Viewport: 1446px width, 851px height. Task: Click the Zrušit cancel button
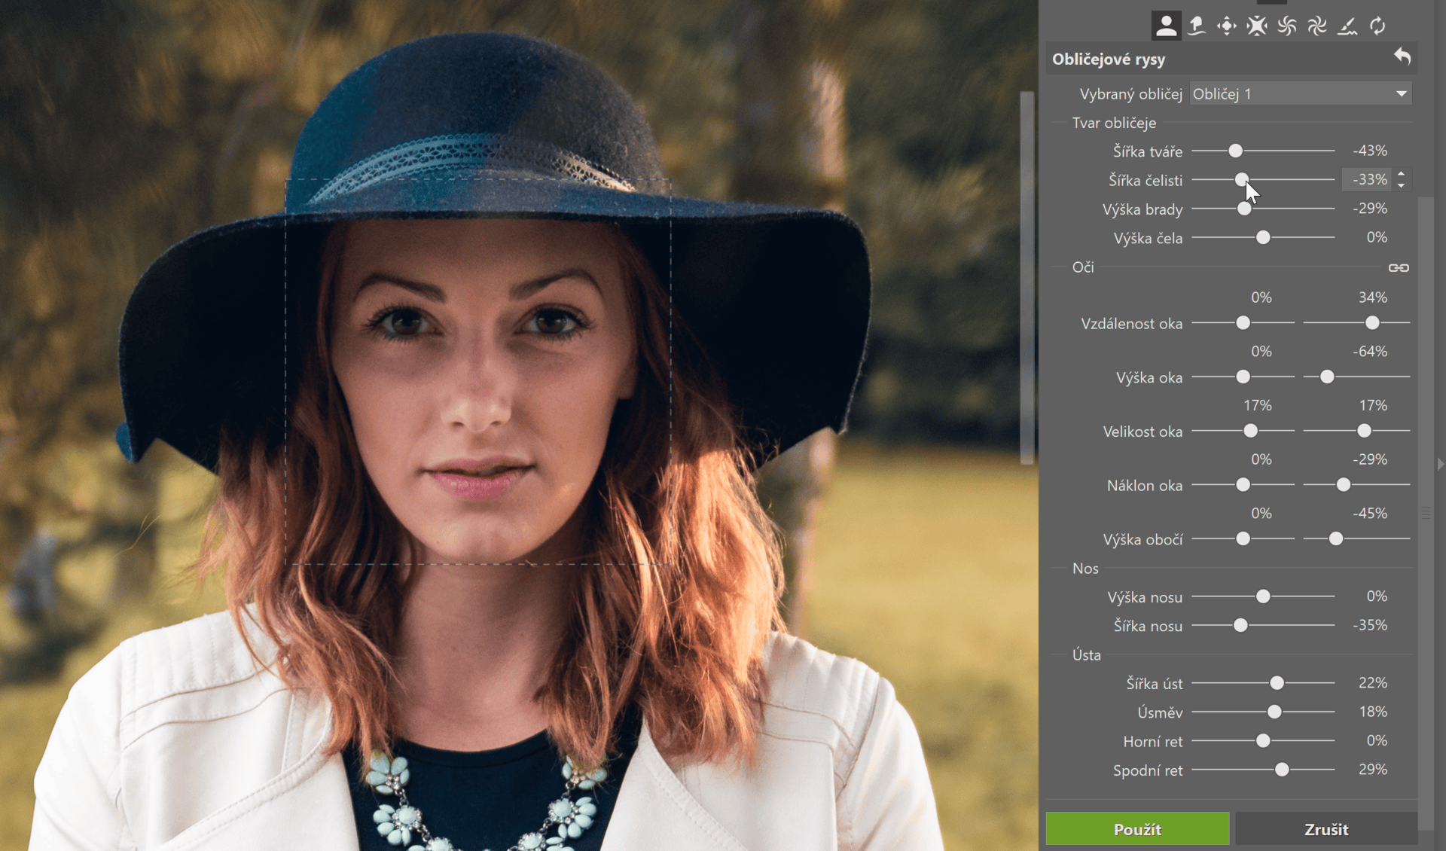1325,829
